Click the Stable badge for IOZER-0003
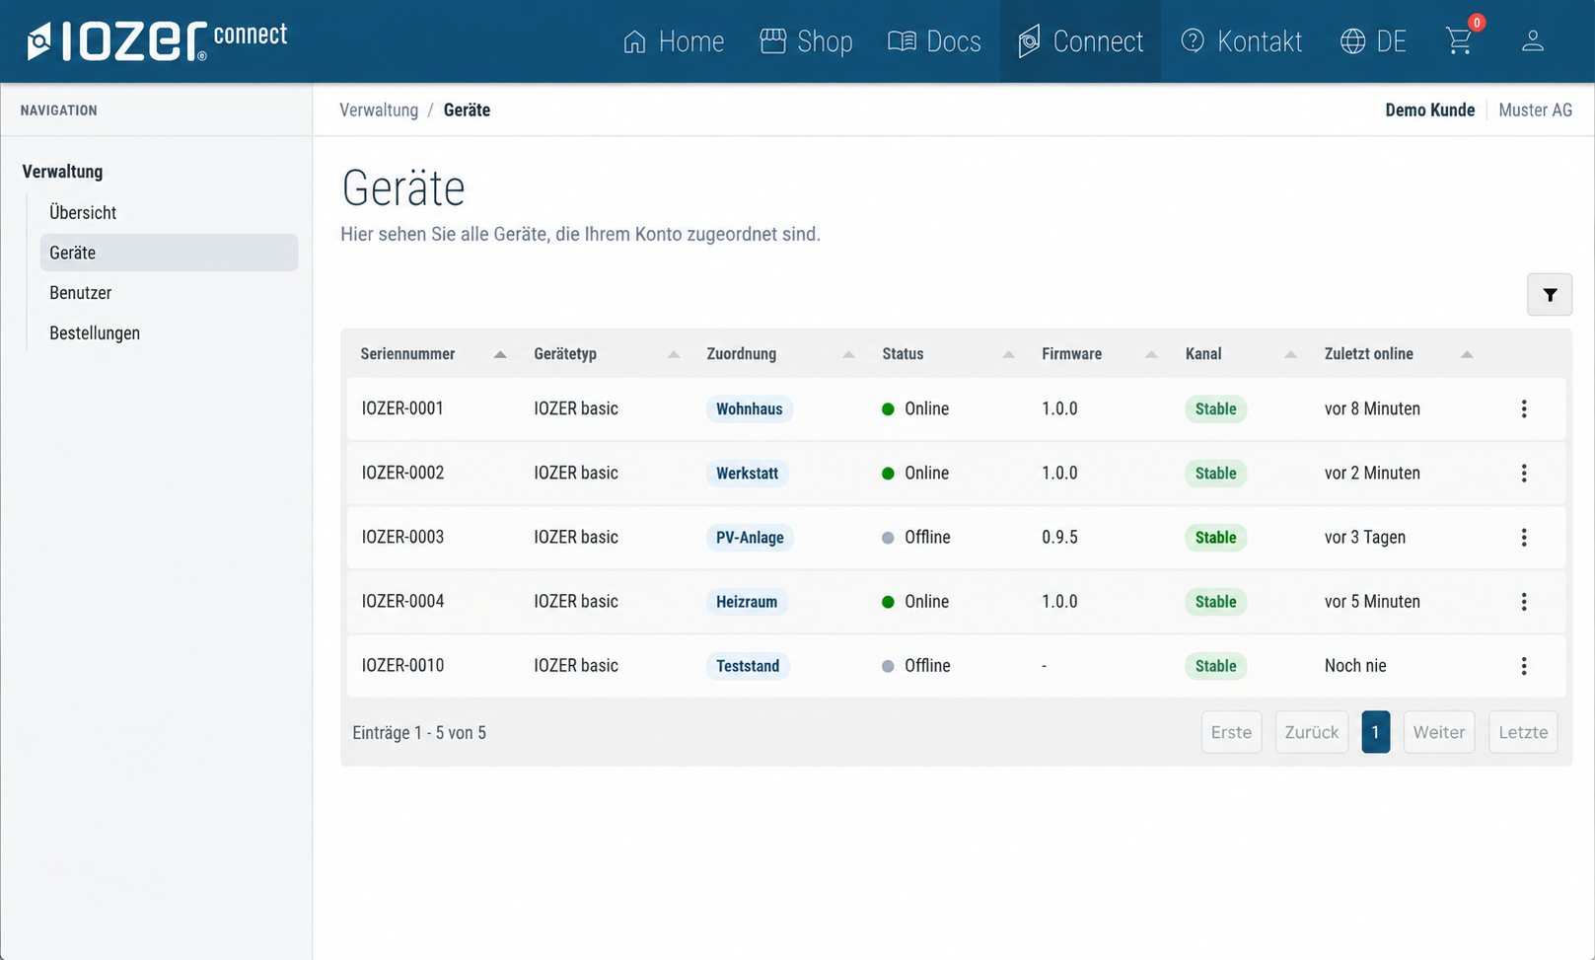Image resolution: width=1595 pixels, height=960 pixels. point(1215,537)
